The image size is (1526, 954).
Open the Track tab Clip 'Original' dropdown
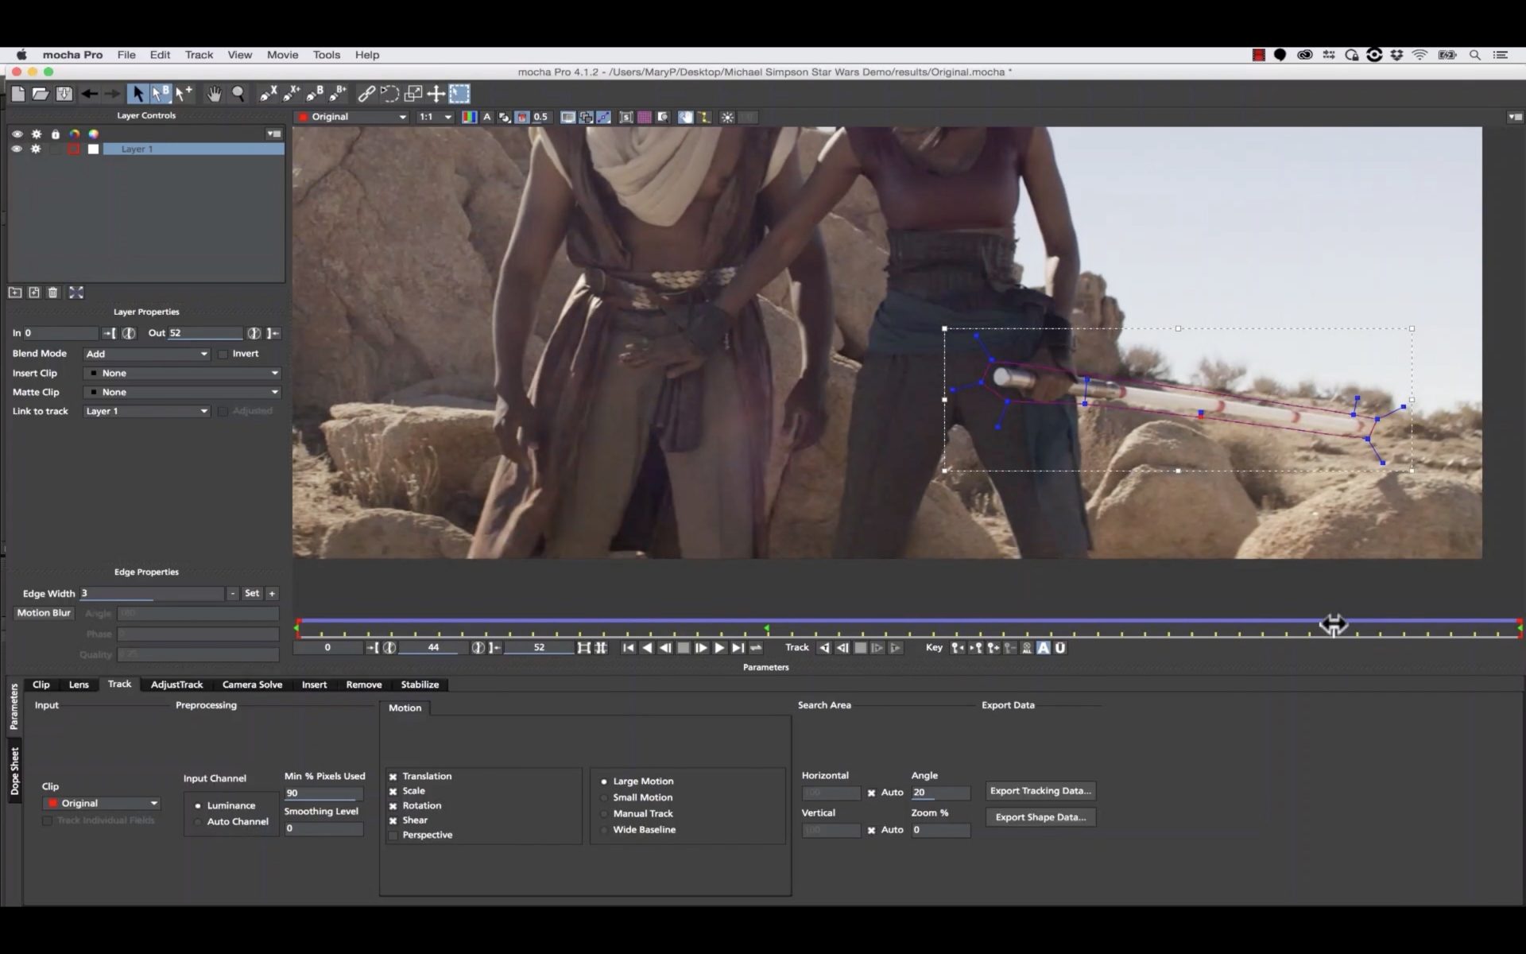click(x=102, y=803)
